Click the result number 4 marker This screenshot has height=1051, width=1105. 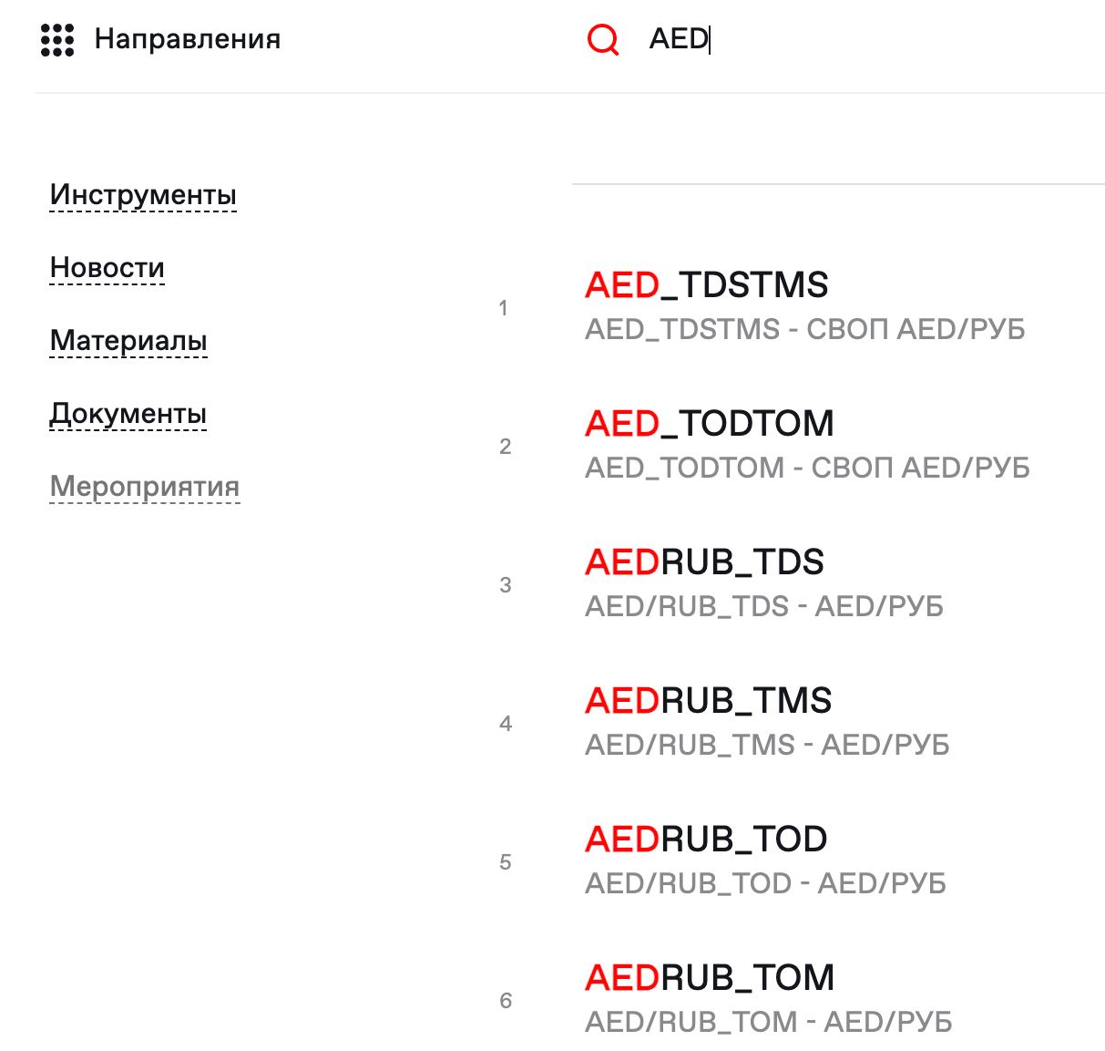504,724
